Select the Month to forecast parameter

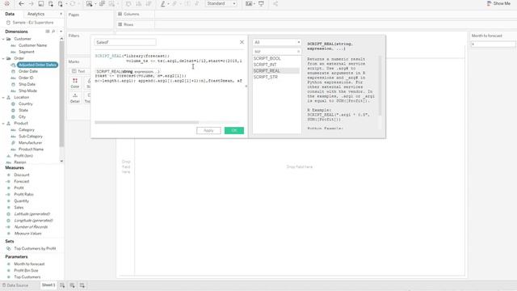[x=29, y=264]
